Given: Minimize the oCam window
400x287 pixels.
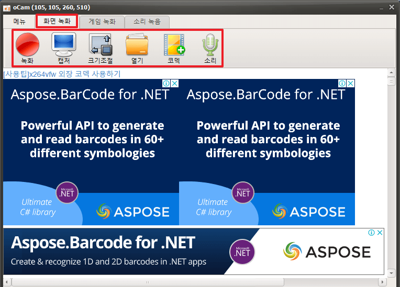Looking at the screenshot, I should (x=381, y=8).
